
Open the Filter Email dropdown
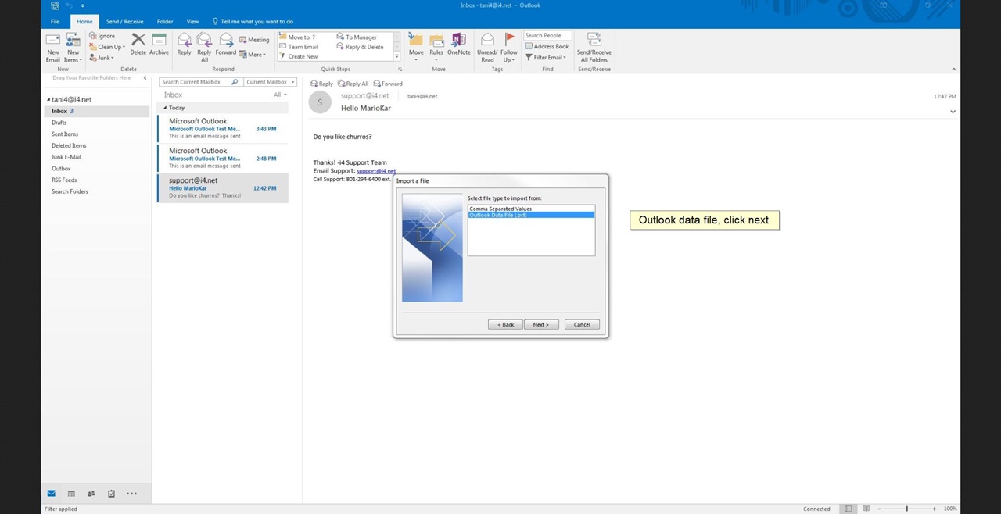546,57
